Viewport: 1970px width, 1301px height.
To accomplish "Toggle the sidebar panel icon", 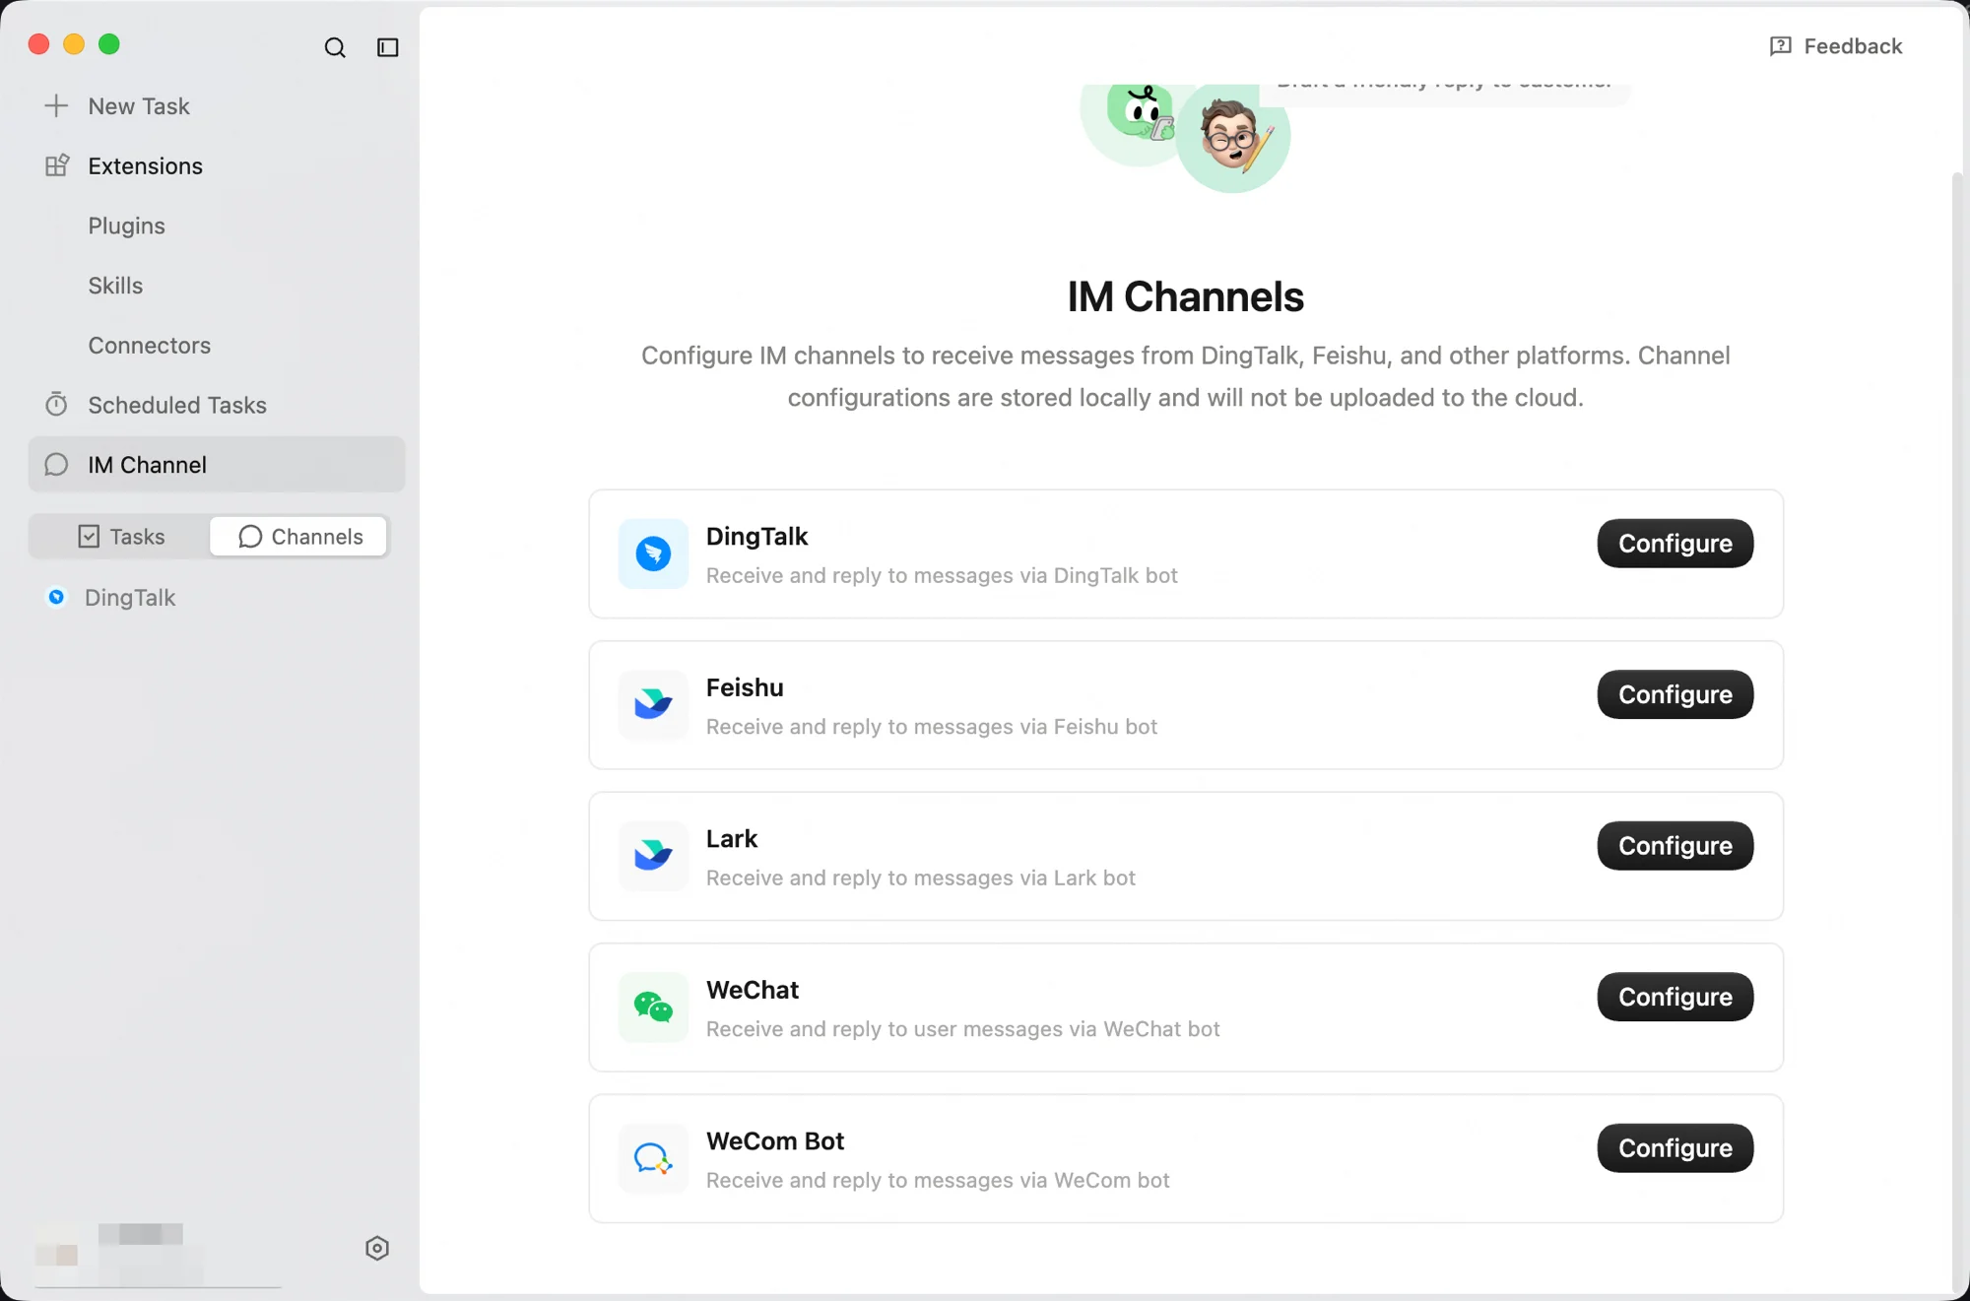I will coord(388,47).
